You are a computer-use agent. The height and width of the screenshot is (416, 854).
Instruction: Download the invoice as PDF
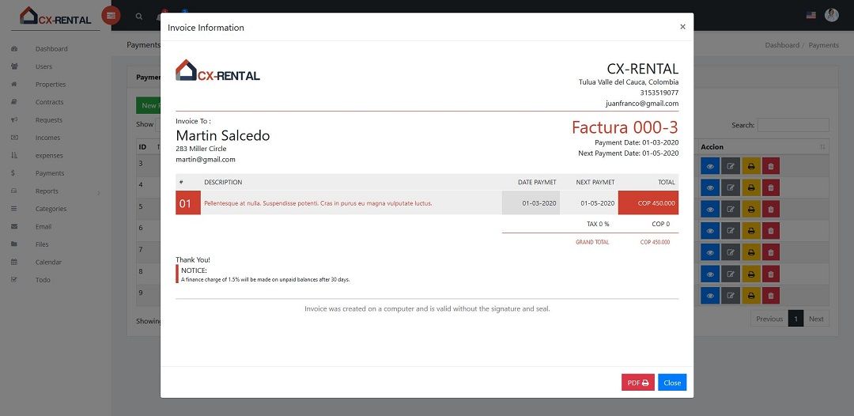637,383
